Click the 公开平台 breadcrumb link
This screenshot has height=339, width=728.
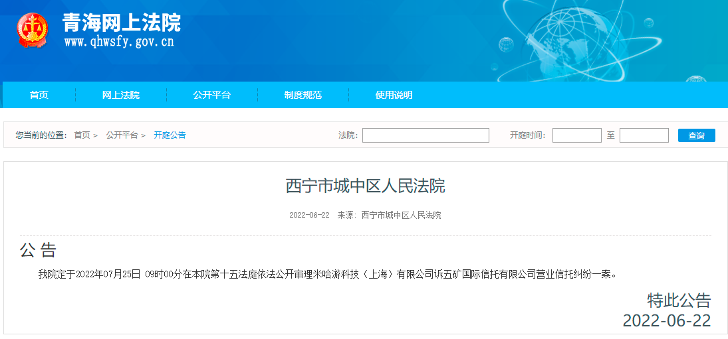[122, 135]
